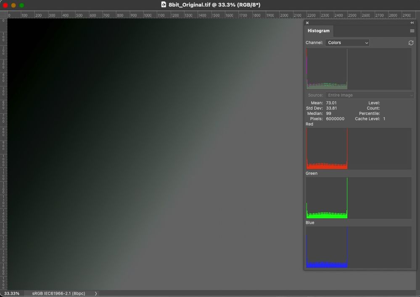Screen dimensions: 420x297
Task: Click the Median value 99
Action: tap(328, 114)
